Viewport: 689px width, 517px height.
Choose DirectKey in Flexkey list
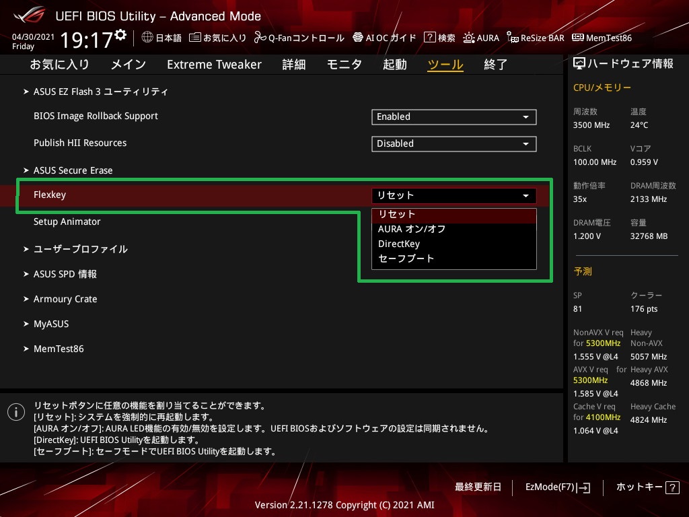[454, 244]
